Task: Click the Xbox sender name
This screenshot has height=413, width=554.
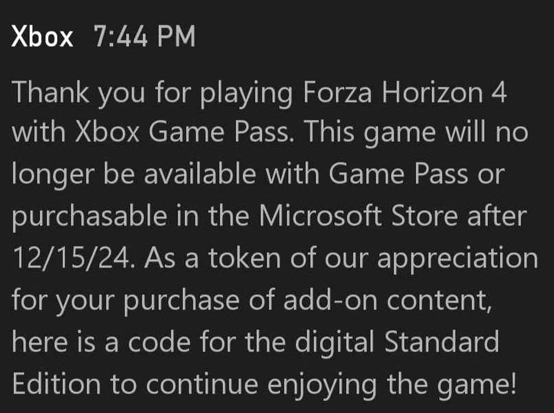Action: pos(42,36)
